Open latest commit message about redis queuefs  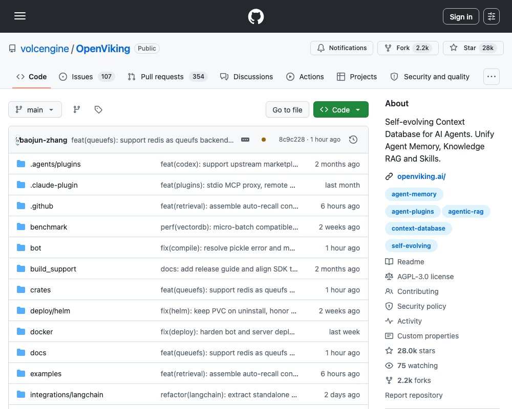pos(153,140)
